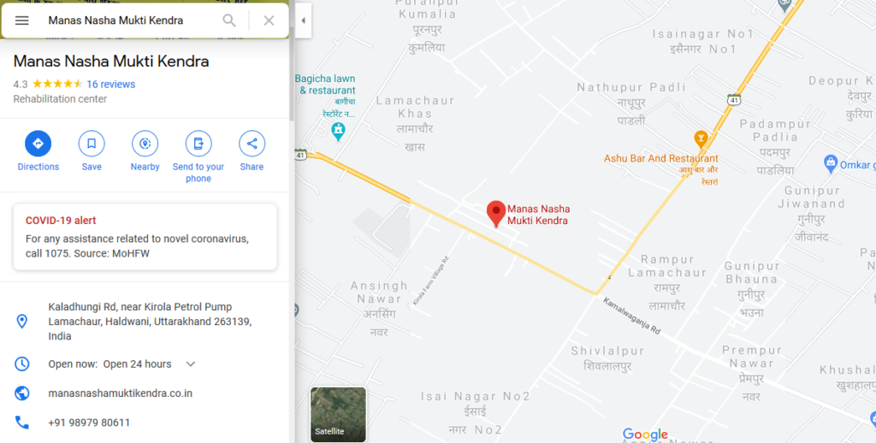
Task: Clear the search with the X icon
Action: click(269, 21)
